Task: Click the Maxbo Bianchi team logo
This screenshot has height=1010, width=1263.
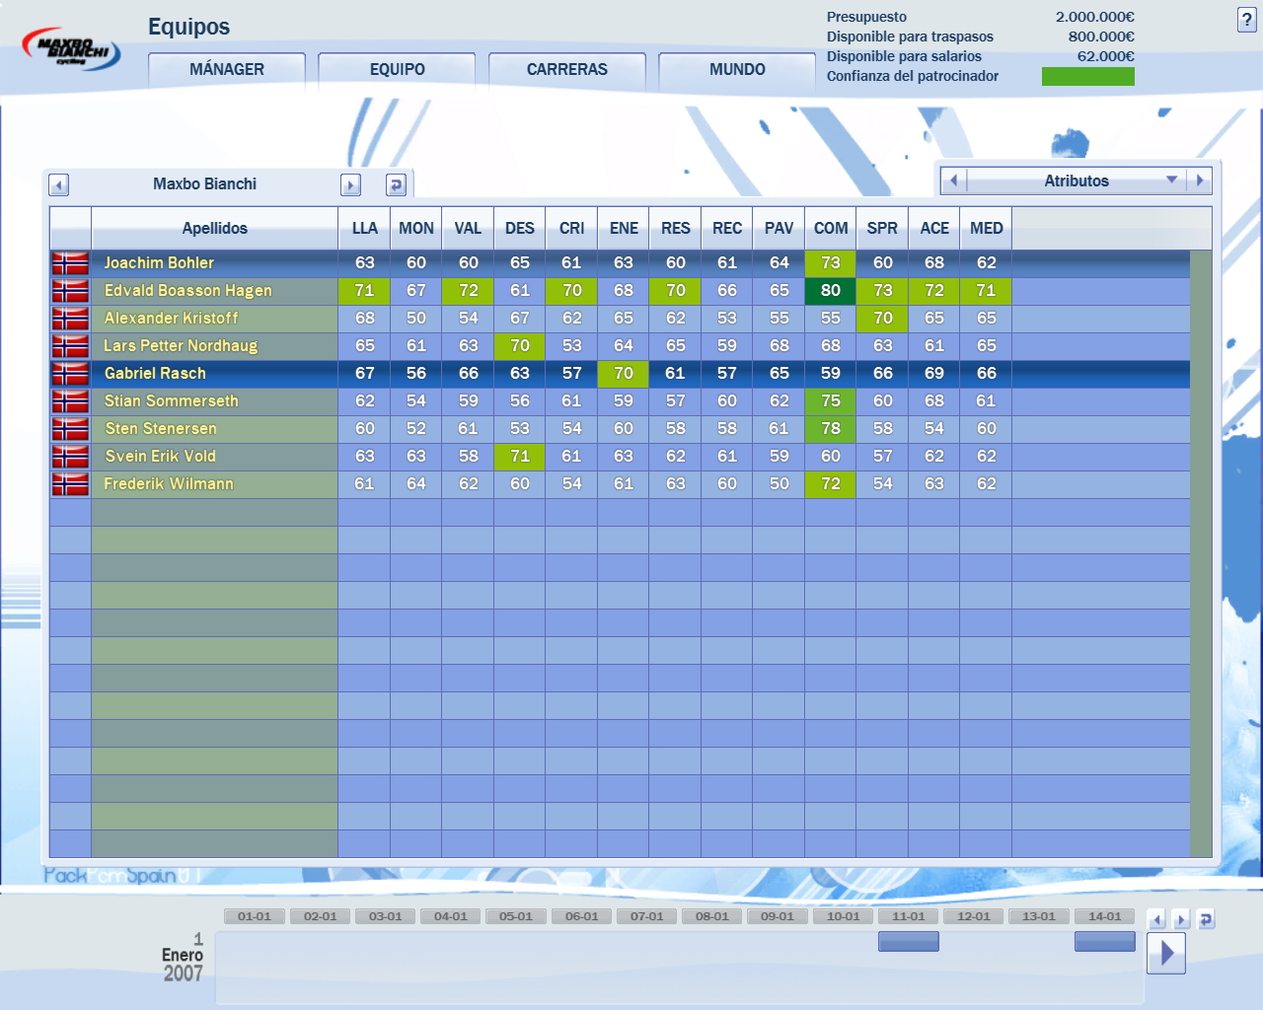Action: pyautogui.click(x=71, y=49)
